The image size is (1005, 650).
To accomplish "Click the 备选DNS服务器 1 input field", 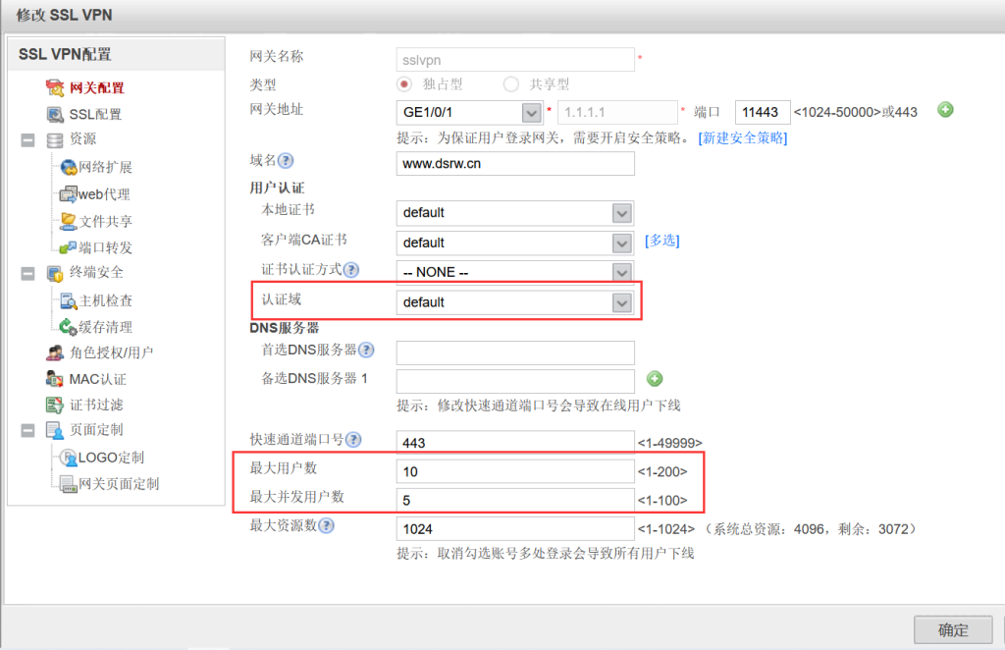I will click(x=515, y=381).
